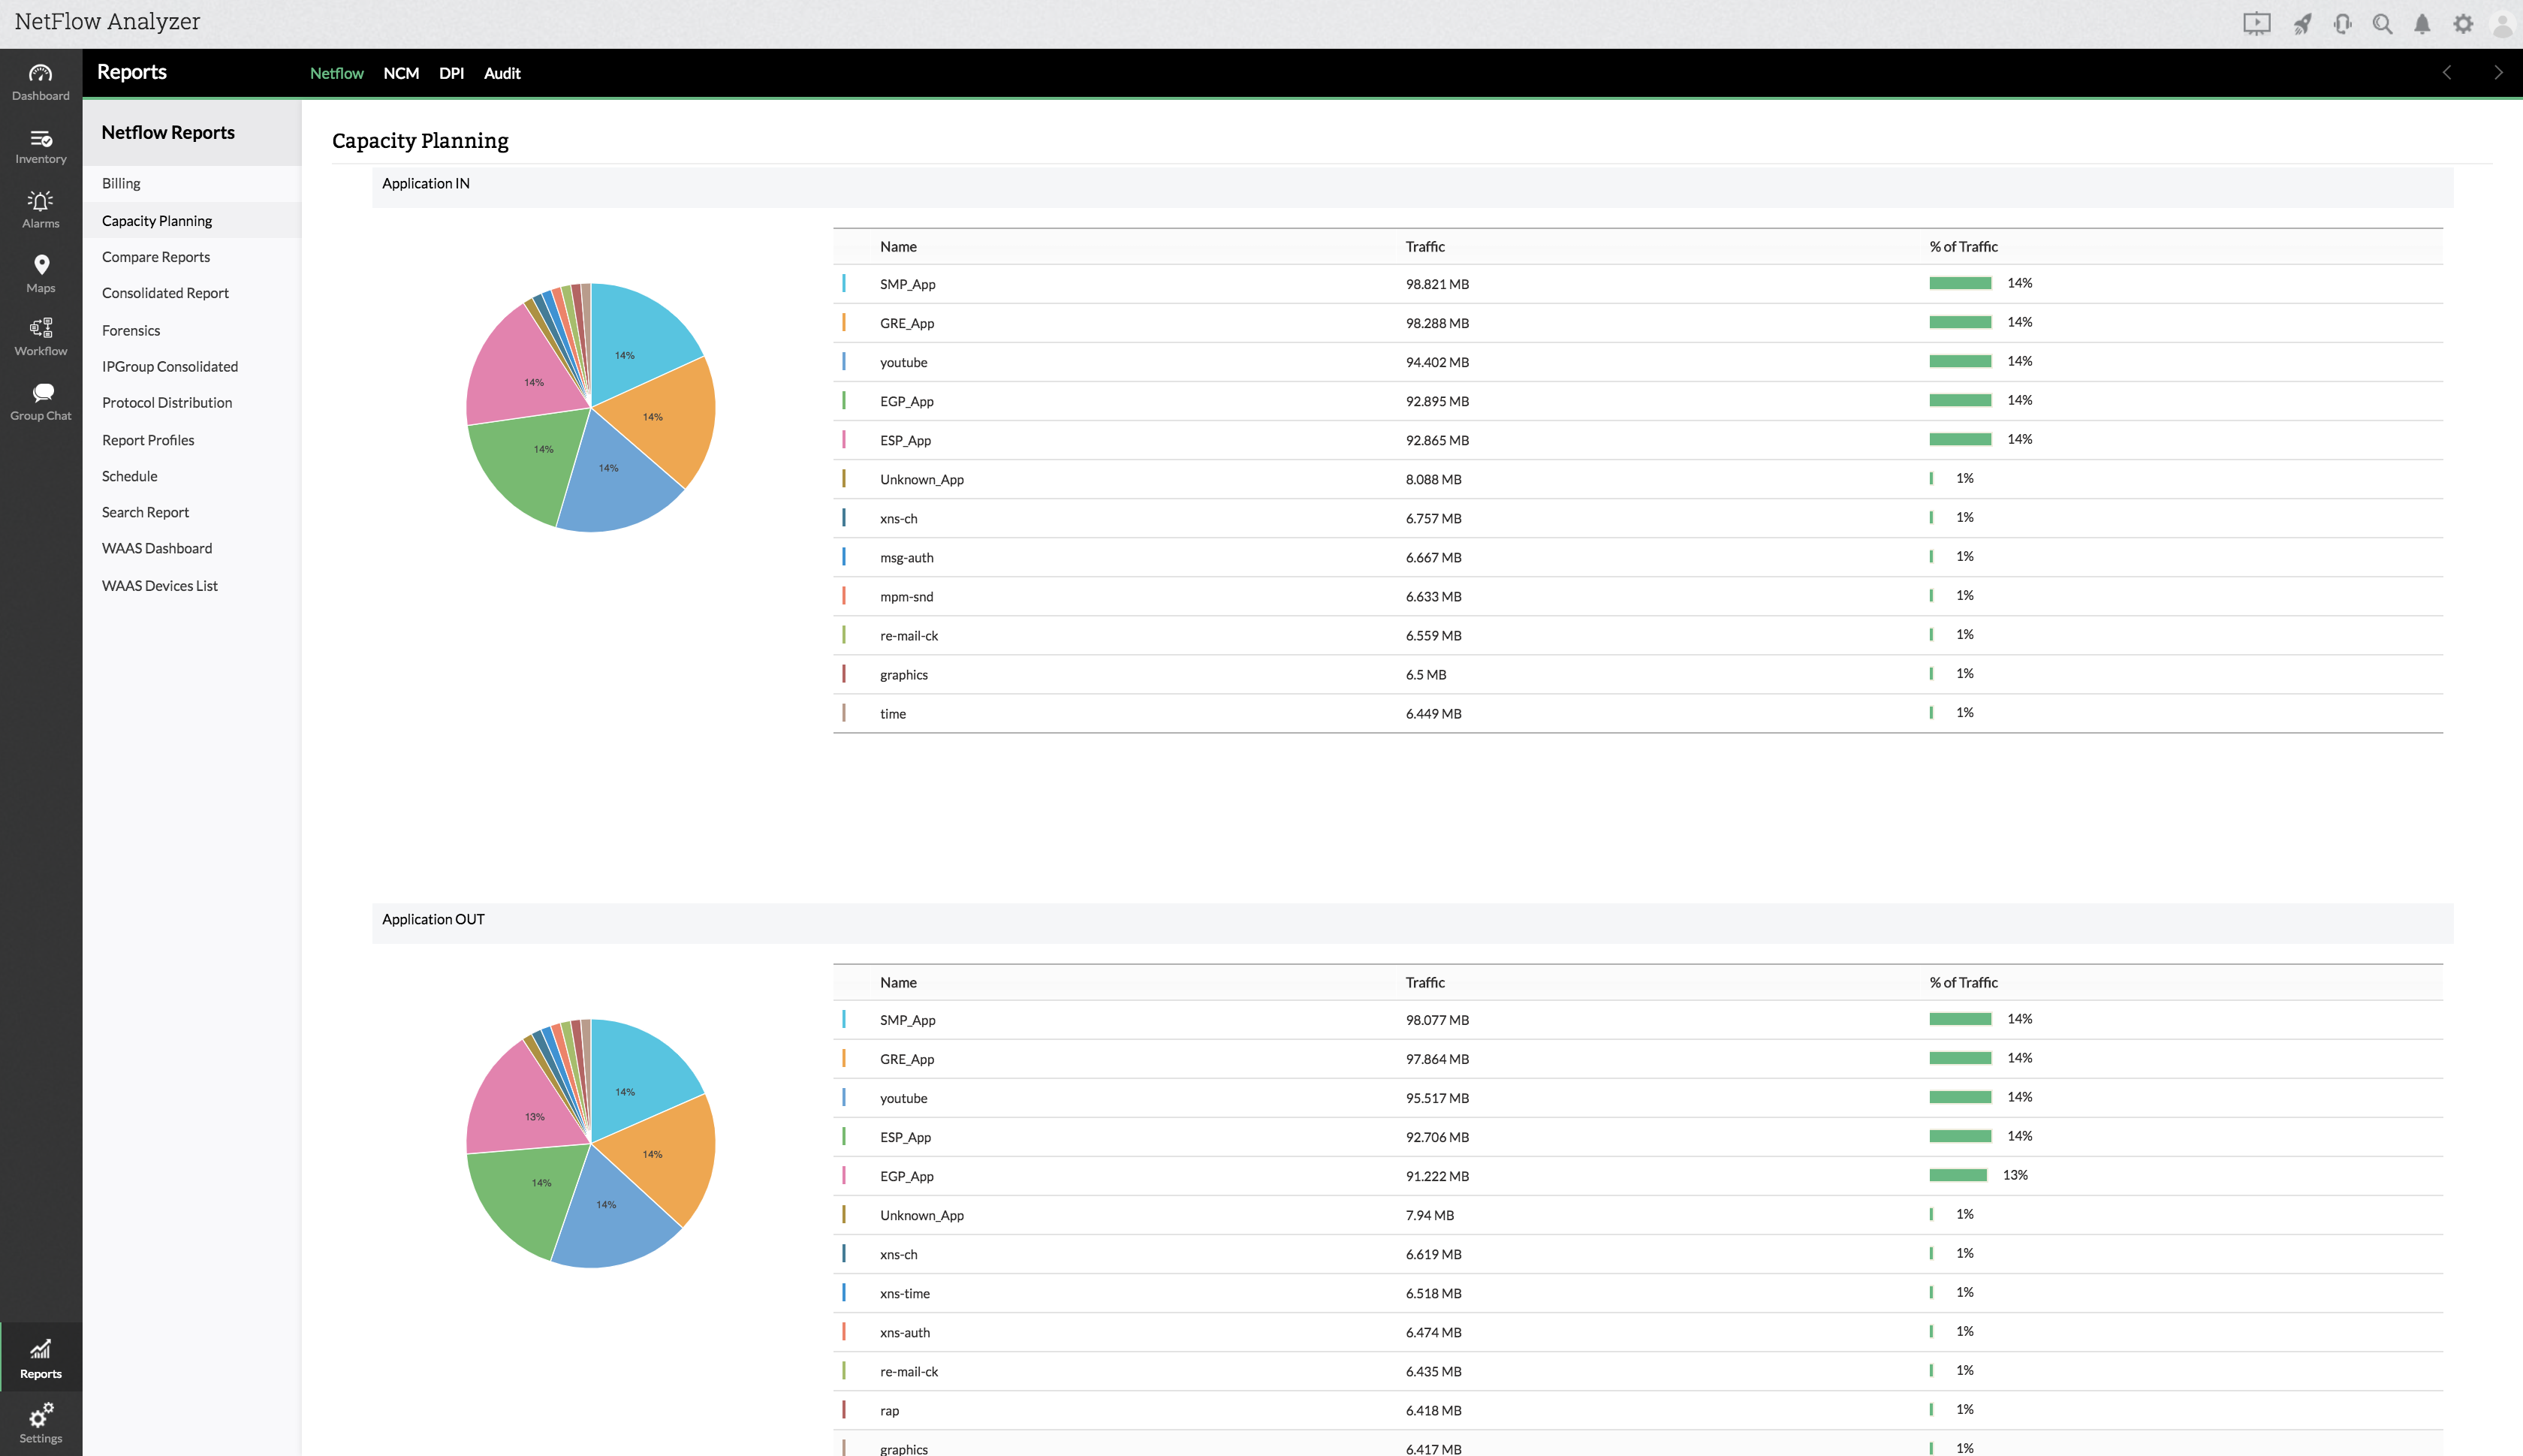The height and width of the screenshot is (1456, 2523).
Task: Click the presentation screen icon in header
Action: pyautogui.click(x=2256, y=24)
